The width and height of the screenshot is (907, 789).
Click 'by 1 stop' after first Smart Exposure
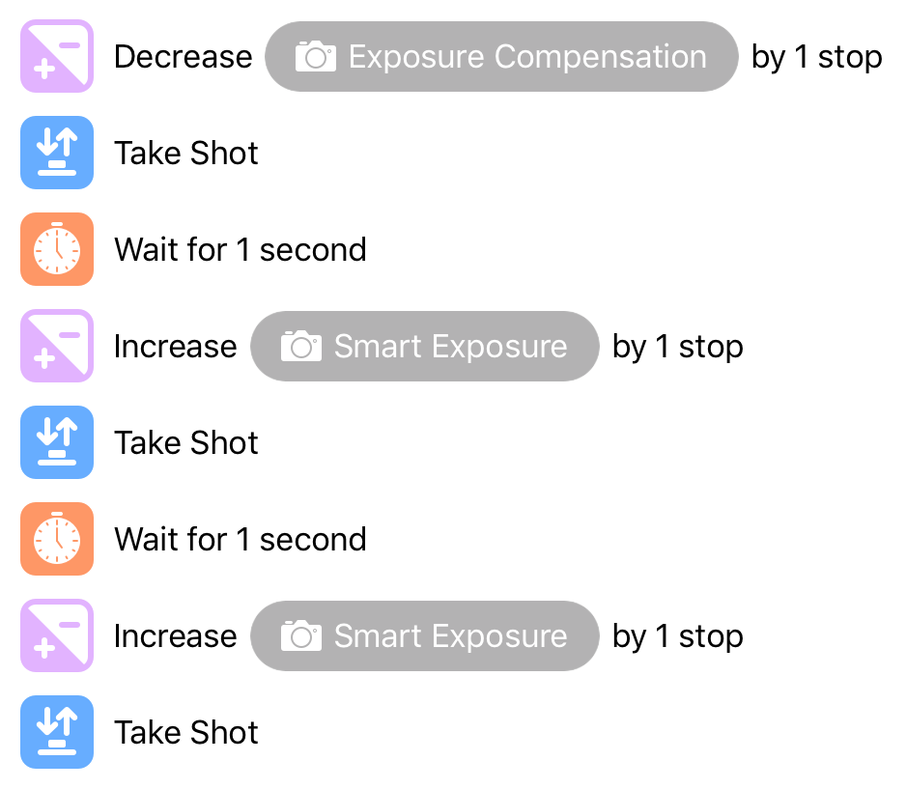pyautogui.click(x=678, y=348)
